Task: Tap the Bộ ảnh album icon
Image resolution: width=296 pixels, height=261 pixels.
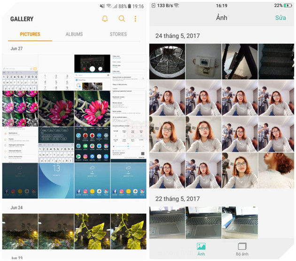Action: click(x=242, y=246)
